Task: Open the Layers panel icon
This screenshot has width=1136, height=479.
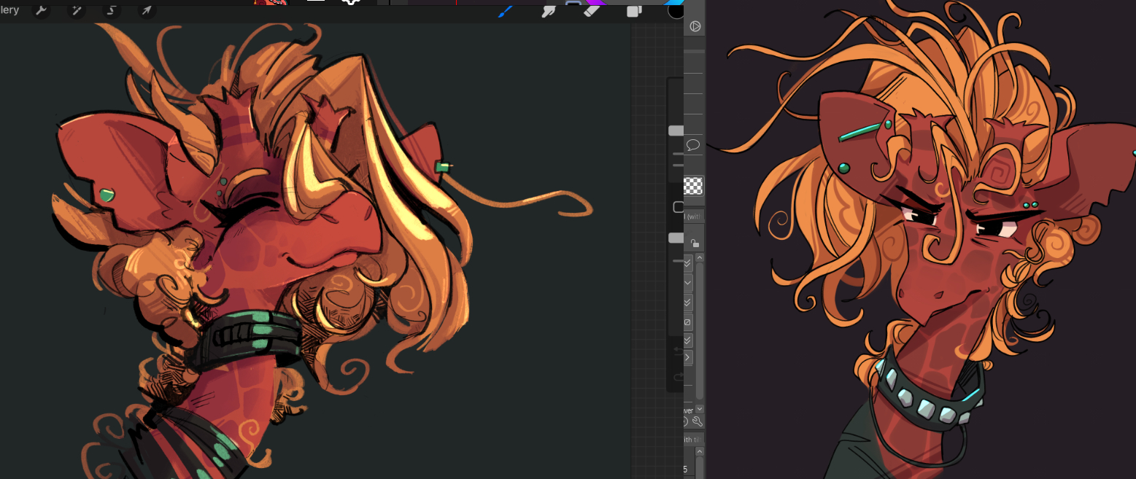Action: click(634, 10)
